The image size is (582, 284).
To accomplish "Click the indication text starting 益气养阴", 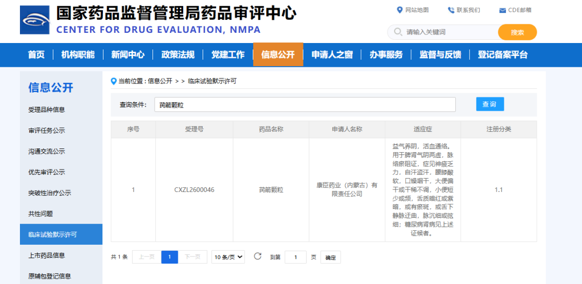I will click(423, 189).
